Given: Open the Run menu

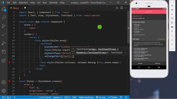Looking at the screenshot, I should point(45,2).
